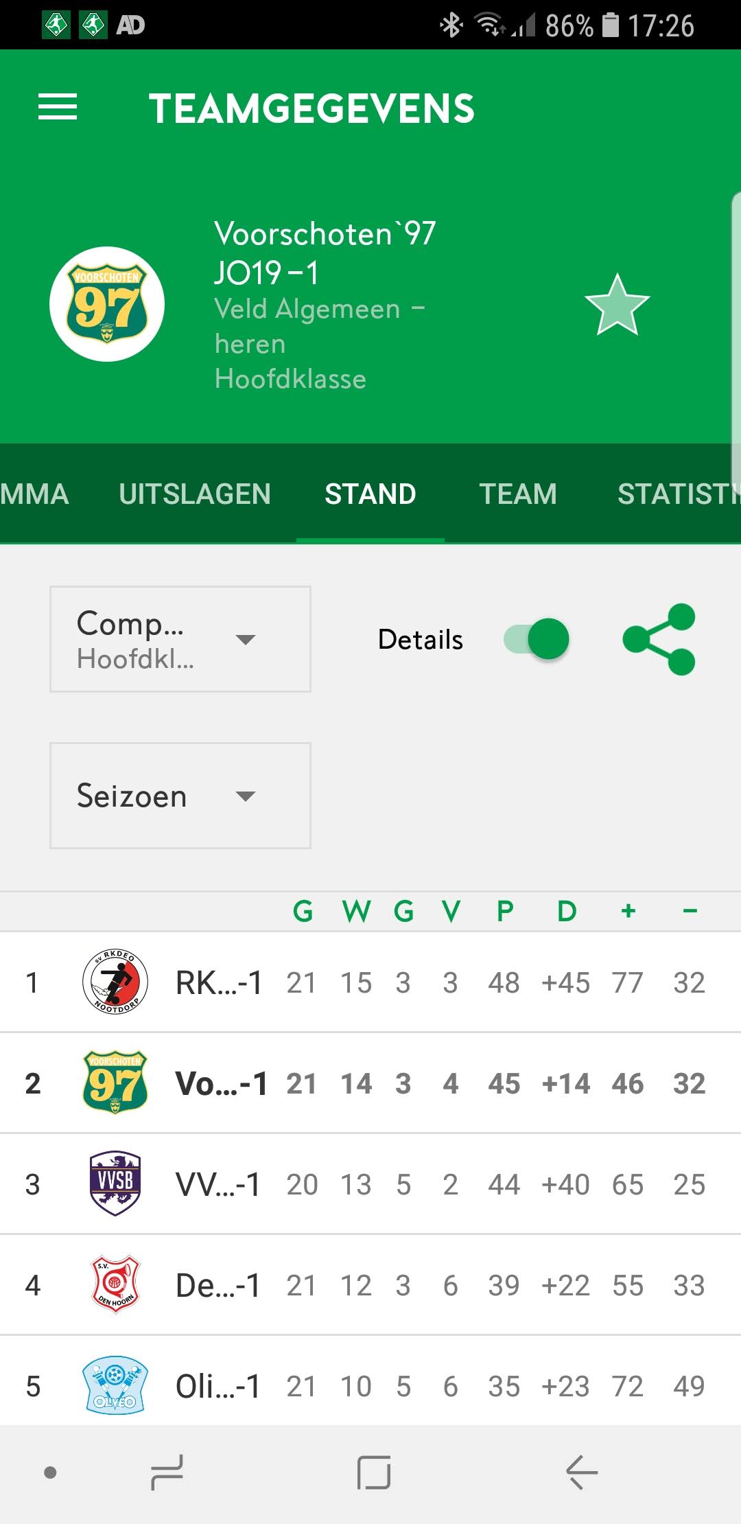The image size is (741, 1524).
Task: Toggle the Details switch off
Action: point(537,639)
